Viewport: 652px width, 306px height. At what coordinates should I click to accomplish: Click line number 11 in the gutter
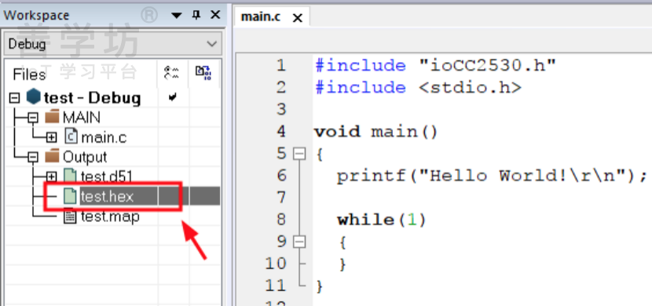[x=276, y=286]
